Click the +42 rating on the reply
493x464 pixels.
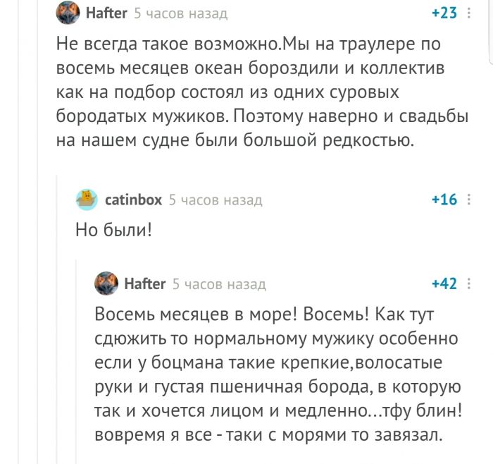[x=444, y=283]
